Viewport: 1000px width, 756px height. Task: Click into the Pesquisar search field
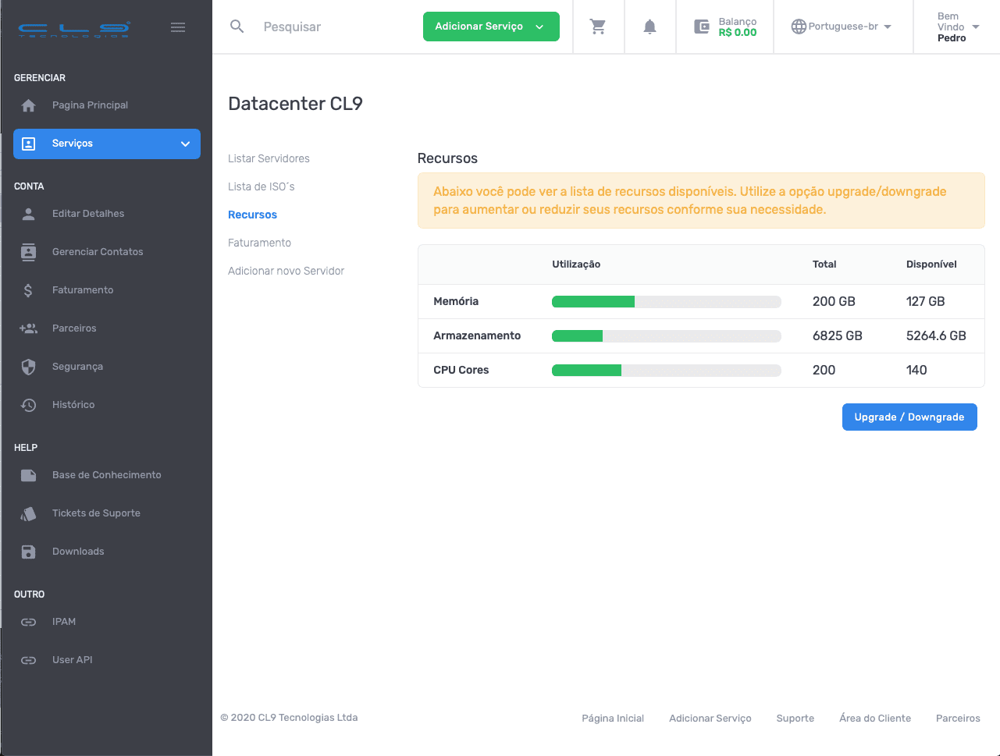tap(336, 27)
